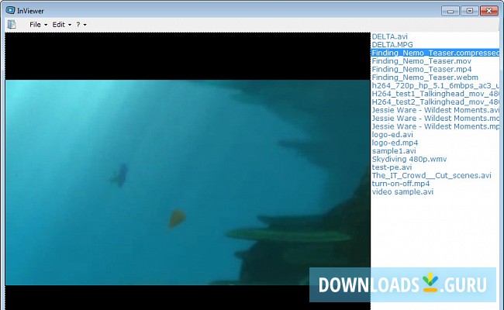Open the File menu

[38, 25]
